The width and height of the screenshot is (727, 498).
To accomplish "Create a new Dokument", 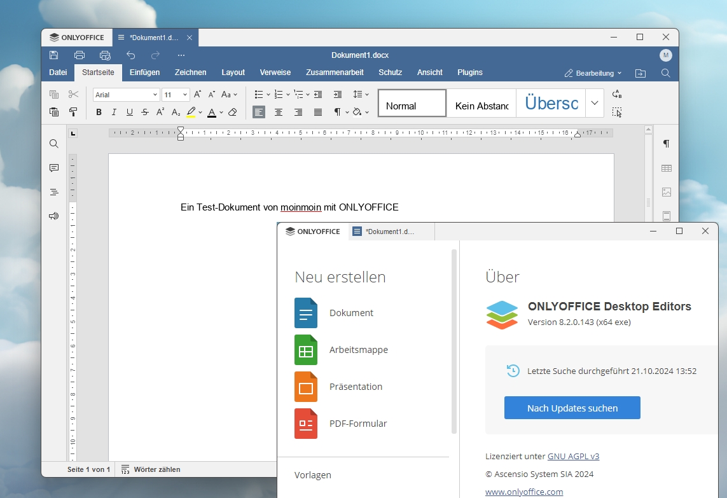I will pyautogui.click(x=334, y=313).
